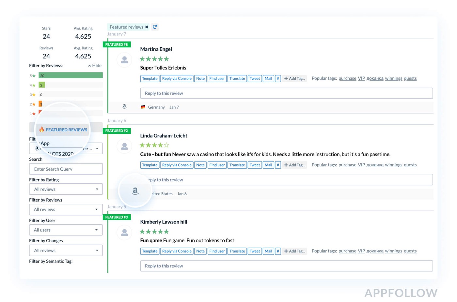Open the Filter by Rating dropdown
The height and width of the screenshot is (302, 457).
(66, 189)
